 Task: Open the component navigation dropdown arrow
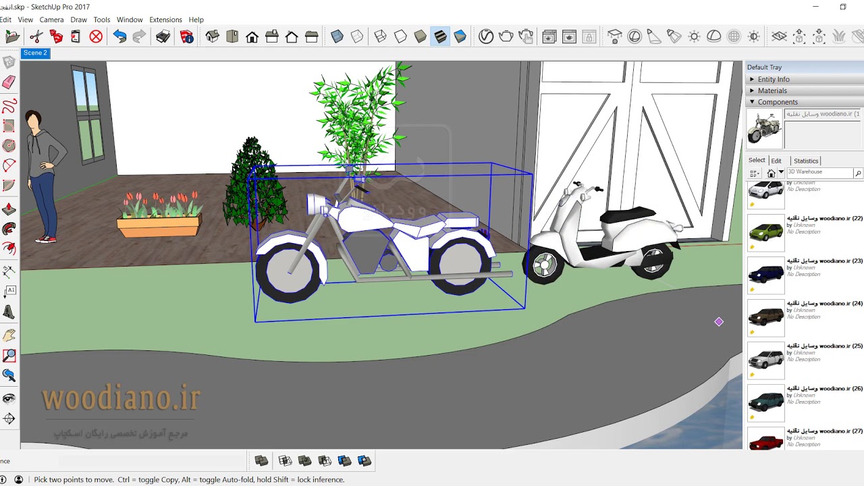tap(781, 173)
